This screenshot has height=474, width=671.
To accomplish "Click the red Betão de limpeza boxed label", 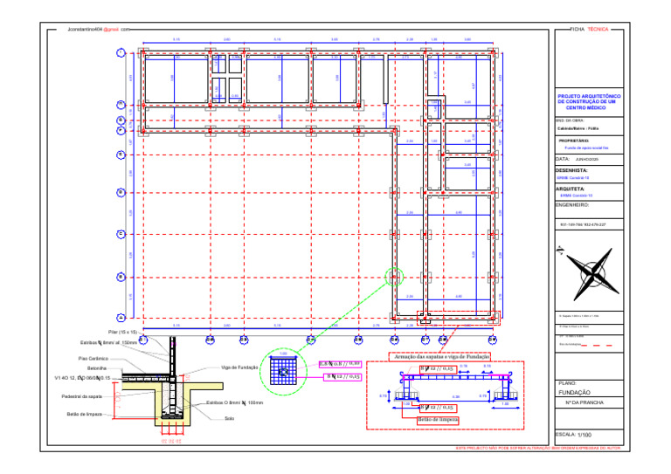I will point(438,420).
